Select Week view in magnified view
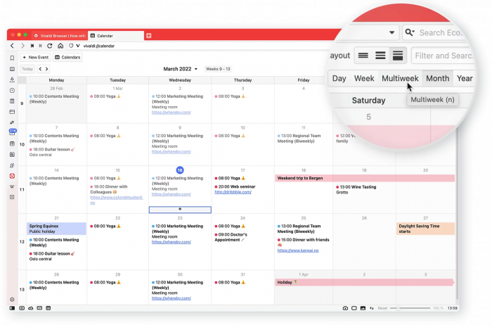 coord(364,79)
